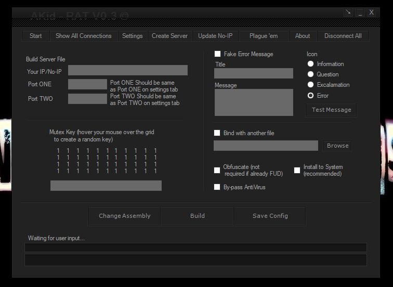Screen dimensions: 393x287
Task: Click Browse to pick a file
Action: (337, 146)
